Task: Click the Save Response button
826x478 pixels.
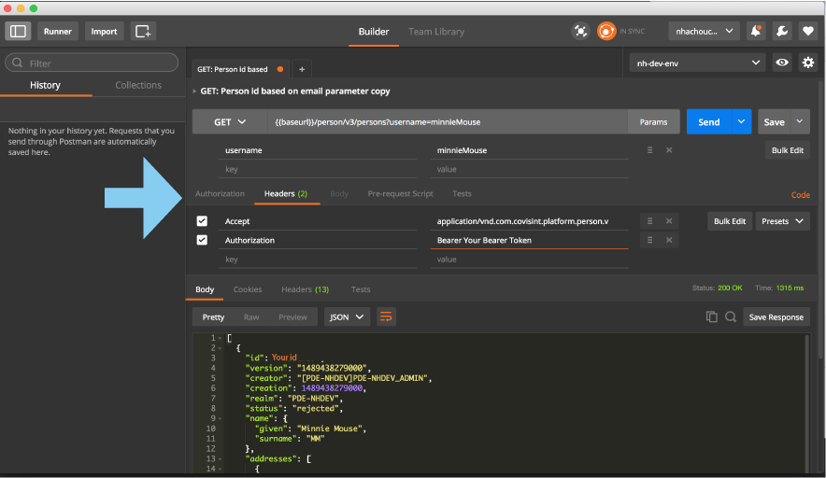Action: pos(776,316)
